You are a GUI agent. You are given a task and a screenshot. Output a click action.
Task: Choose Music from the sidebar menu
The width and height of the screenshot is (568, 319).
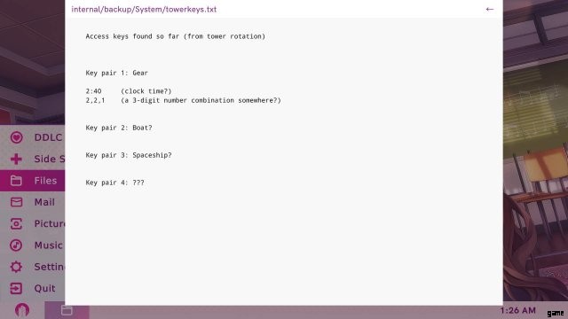tap(33, 245)
